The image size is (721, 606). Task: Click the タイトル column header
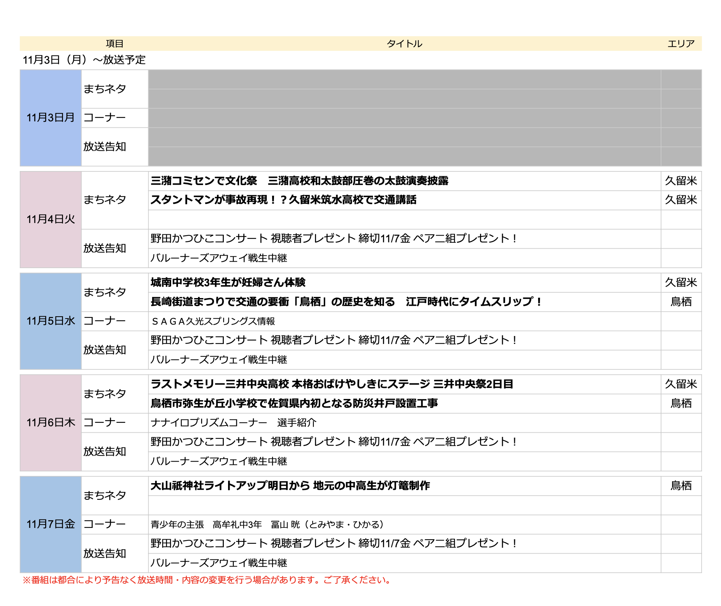404,44
